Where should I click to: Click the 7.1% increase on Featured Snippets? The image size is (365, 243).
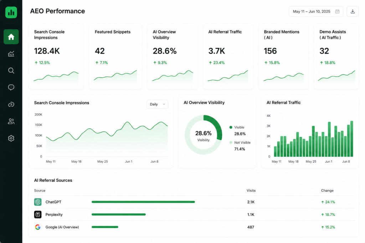click(102, 63)
